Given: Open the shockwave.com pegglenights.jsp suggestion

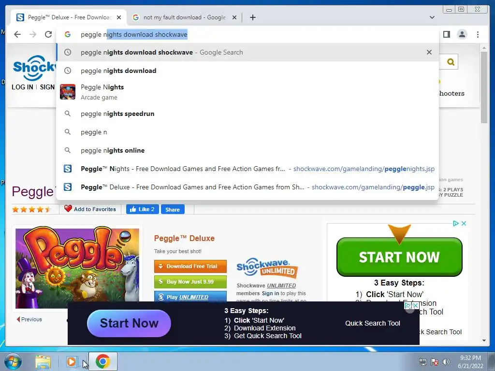Looking at the screenshot, I should tap(247, 169).
